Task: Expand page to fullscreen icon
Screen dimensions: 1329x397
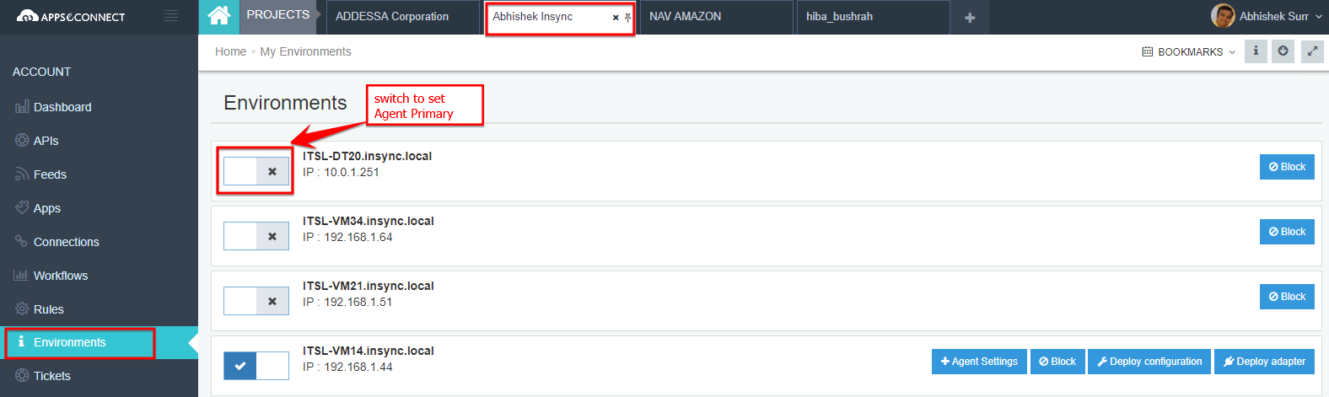Action: pyautogui.click(x=1312, y=51)
